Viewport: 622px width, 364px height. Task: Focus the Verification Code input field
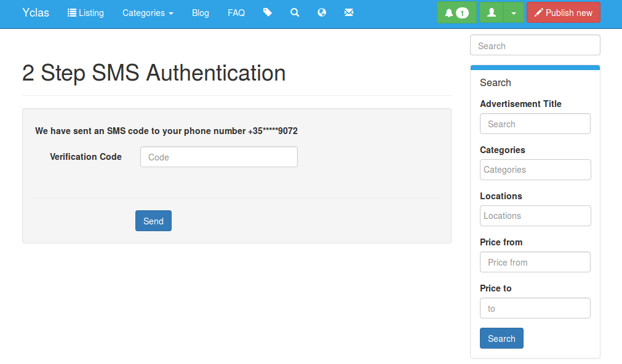(x=219, y=157)
